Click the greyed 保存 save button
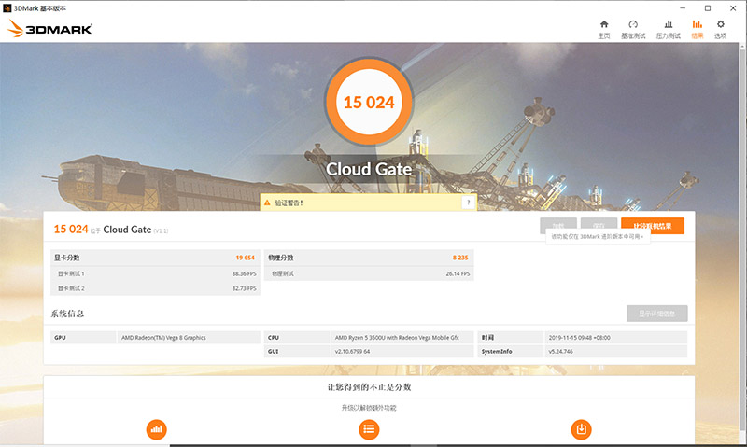747x447 pixels. (x=599, y=226)
